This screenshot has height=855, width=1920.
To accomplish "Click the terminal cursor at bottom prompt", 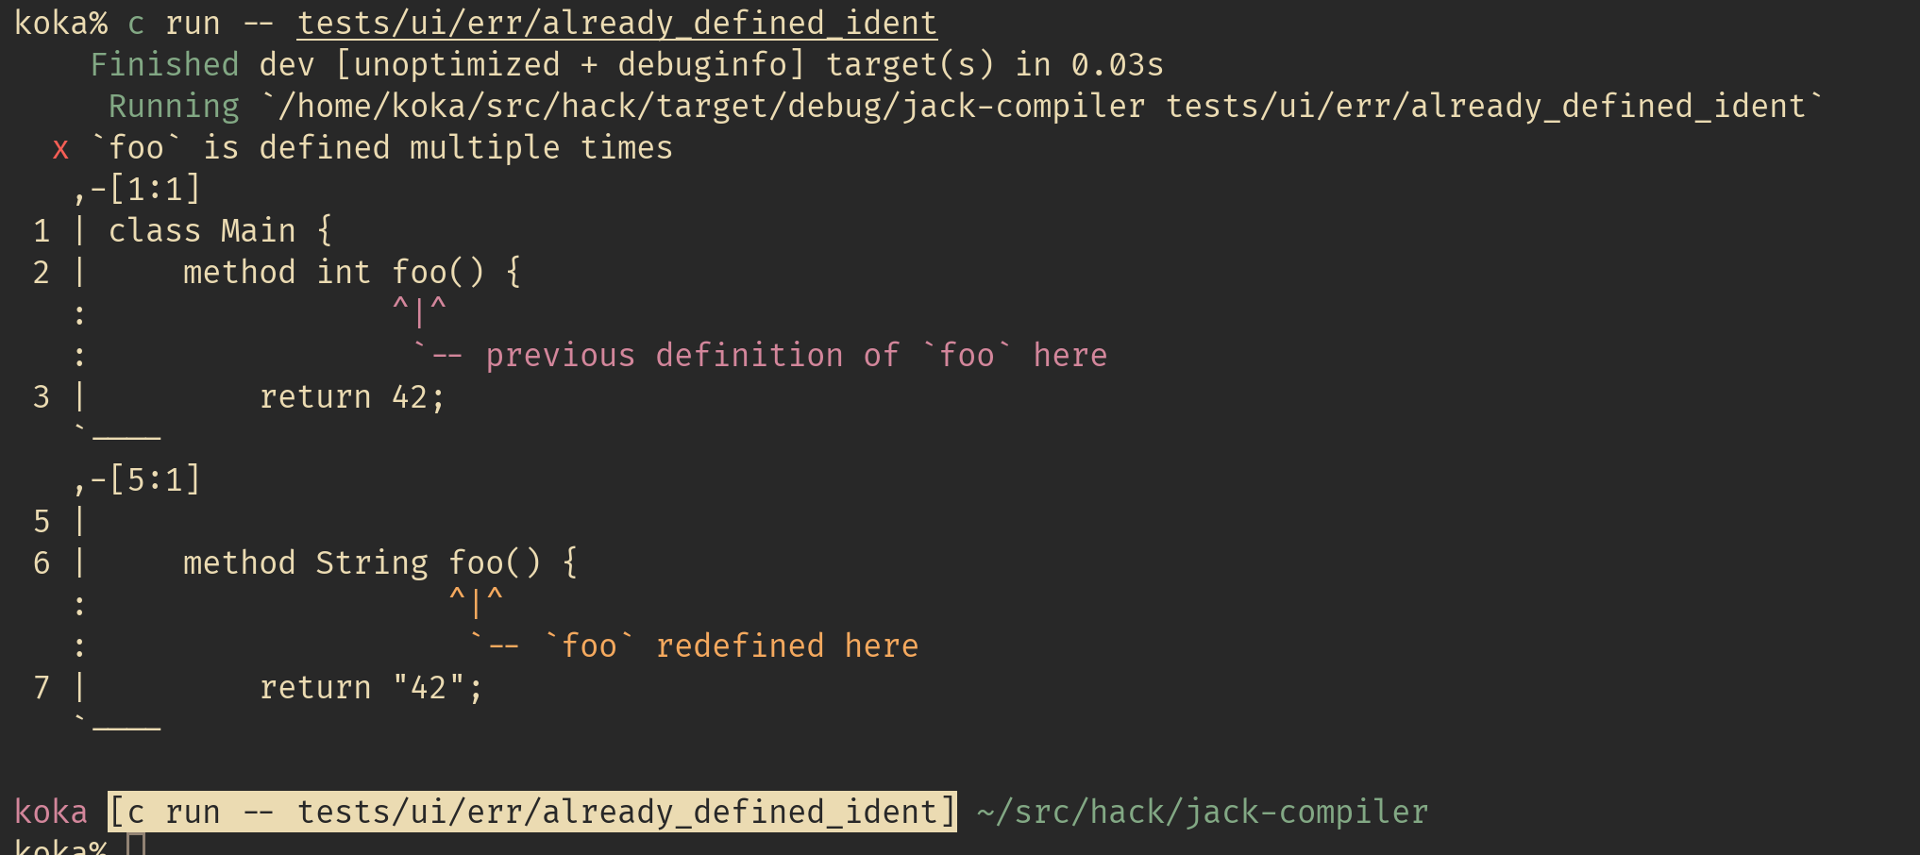I will click(136, 845).
